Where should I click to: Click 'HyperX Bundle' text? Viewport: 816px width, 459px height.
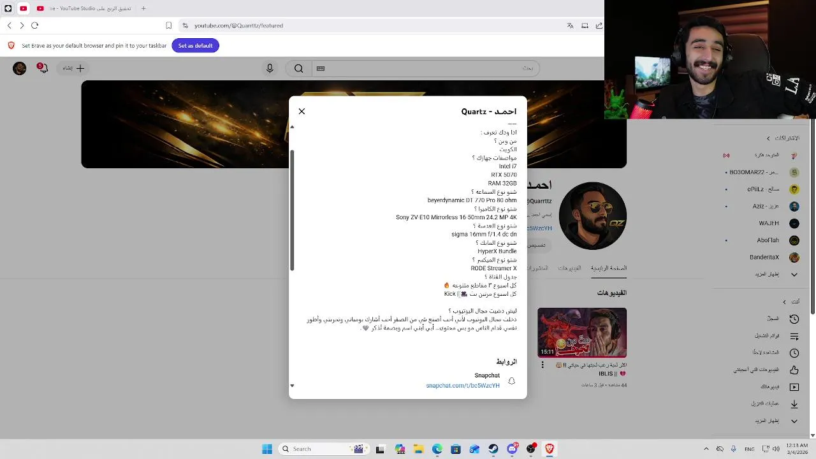coord(497,251)
